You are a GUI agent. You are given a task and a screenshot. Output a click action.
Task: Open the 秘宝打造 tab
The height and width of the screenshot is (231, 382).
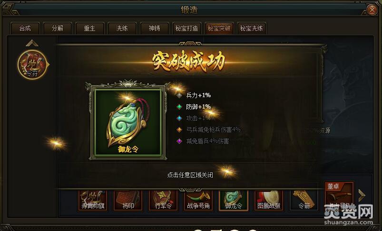coord(186,28)
